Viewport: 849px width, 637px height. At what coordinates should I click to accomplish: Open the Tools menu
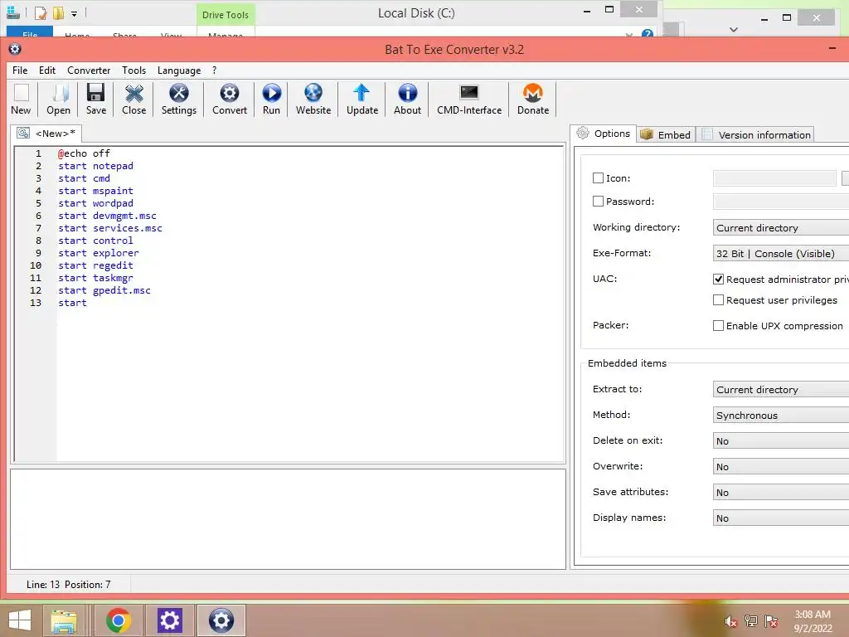point(133,71)
